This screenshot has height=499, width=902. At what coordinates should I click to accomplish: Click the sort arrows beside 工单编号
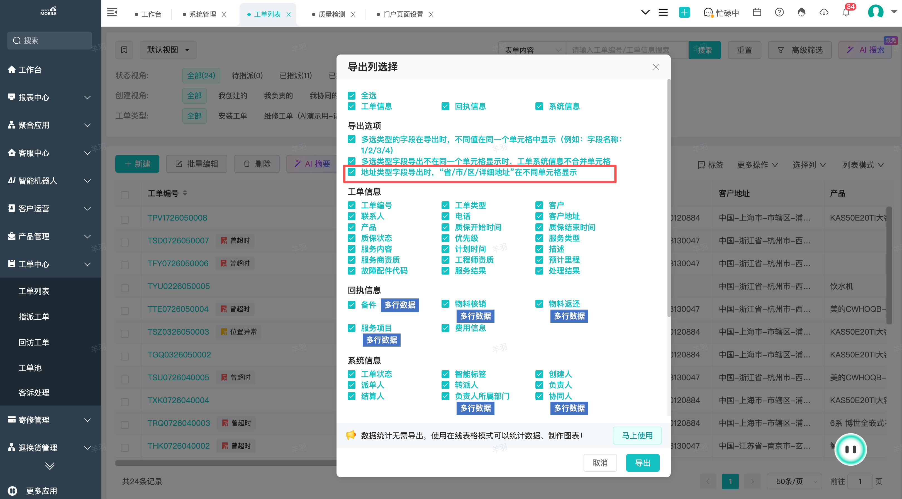click(185, 193)
